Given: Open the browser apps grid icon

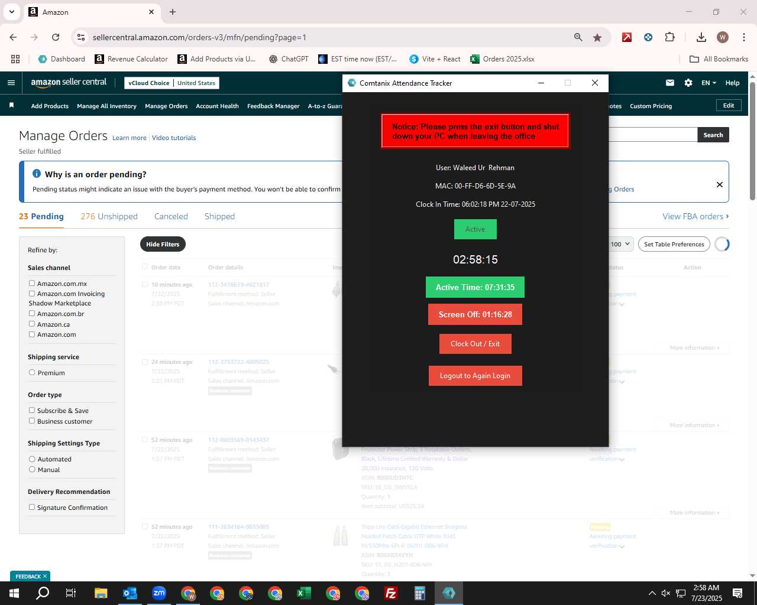Looking at the screenshot, I should (x=15, y=59).
